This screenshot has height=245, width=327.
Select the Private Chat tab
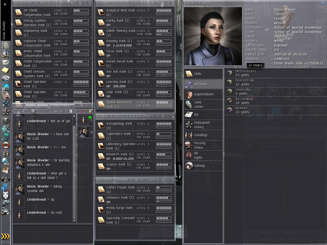tap(61, 107)
